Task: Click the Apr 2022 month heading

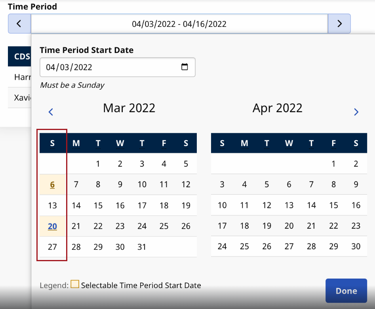Action: click(277, 108)
